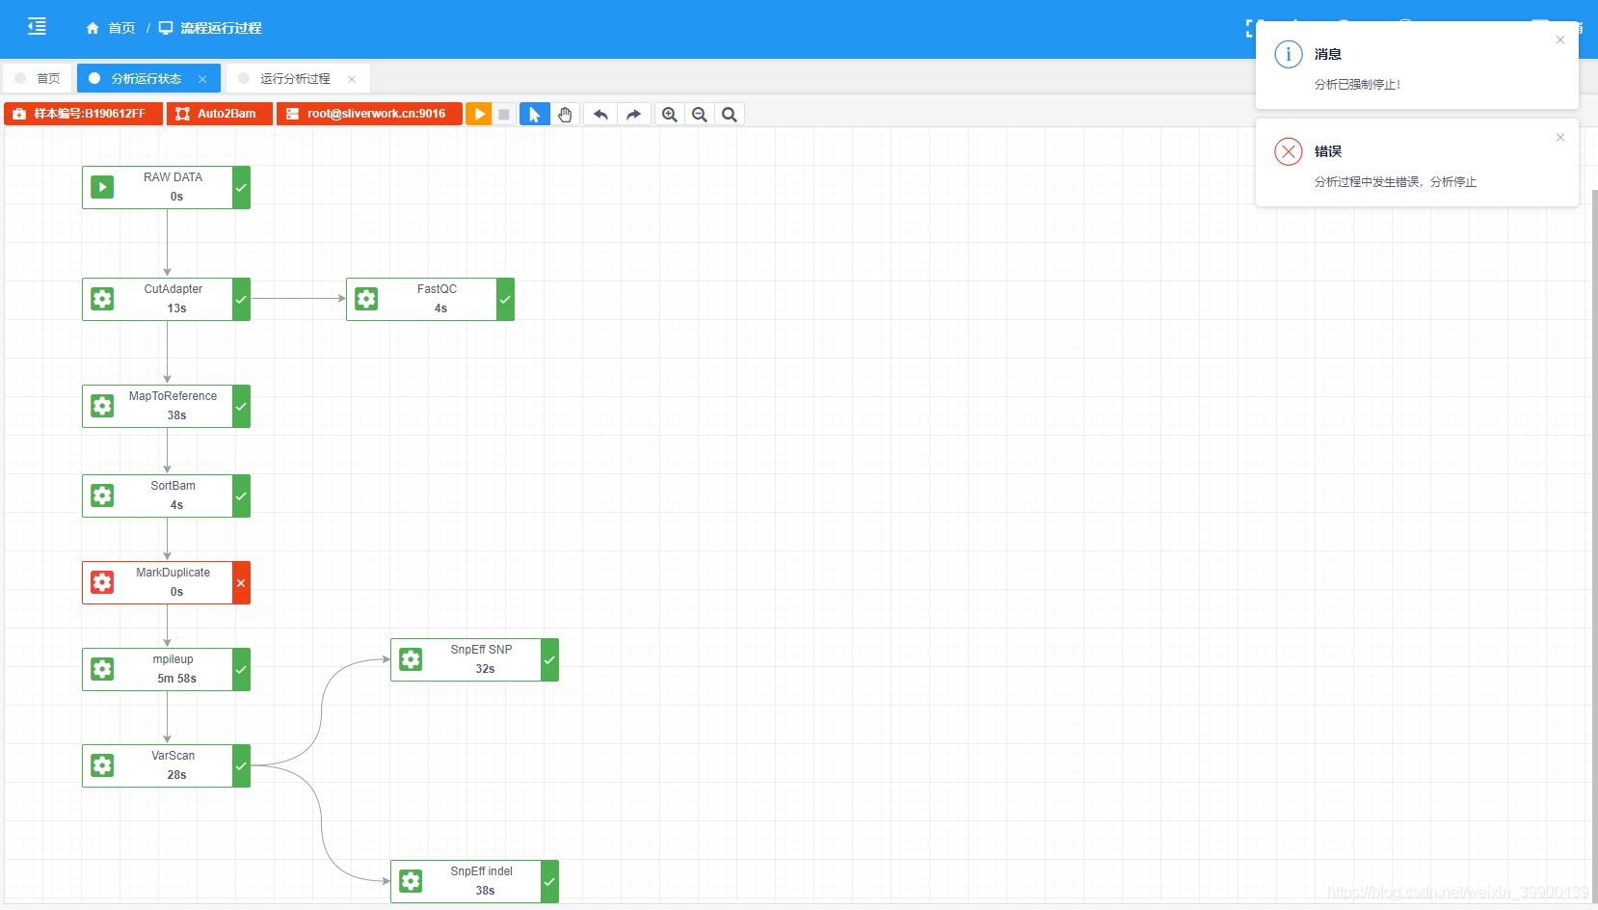Image resolution: width=1598 pixels, height=910 pixels.
Task: Click SnpEff indel green check status
Action: (549, 881)
